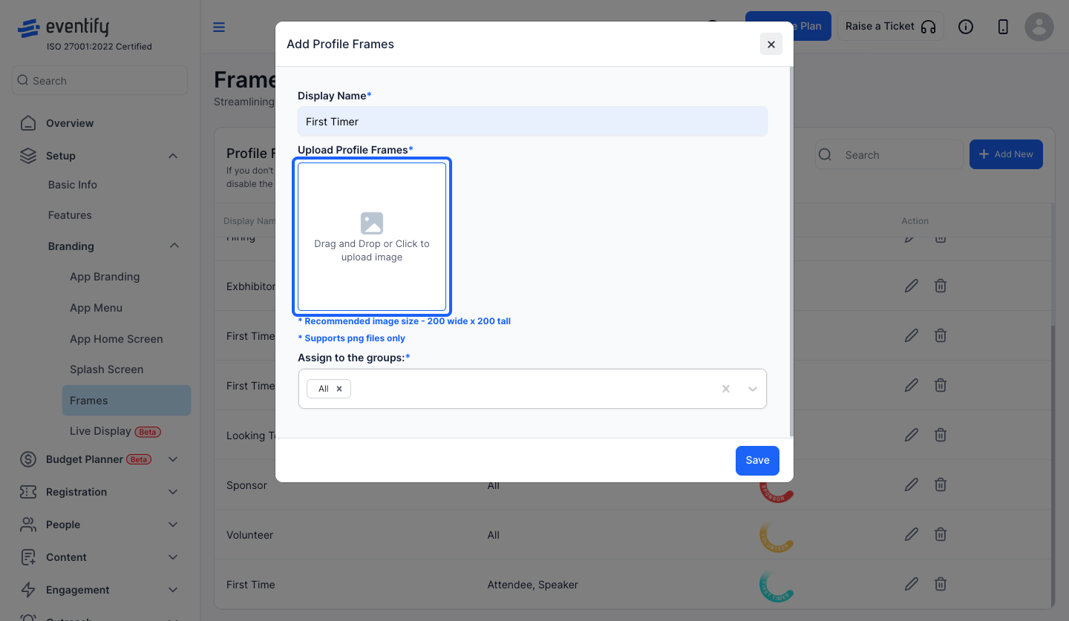Open Basic Info page
The width and height of the screenshot is (1069, 621).
point(73,185)
